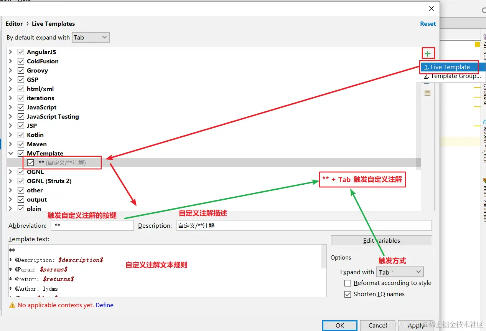
Task: Choose '2. Template Group...' from the popup
Action: [452, 76]
